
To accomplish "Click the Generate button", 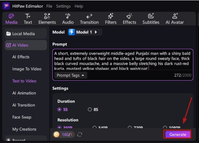I will [x=178, y=134].
